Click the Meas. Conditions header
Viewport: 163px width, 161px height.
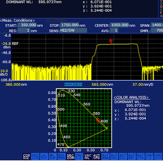point(18,20)
